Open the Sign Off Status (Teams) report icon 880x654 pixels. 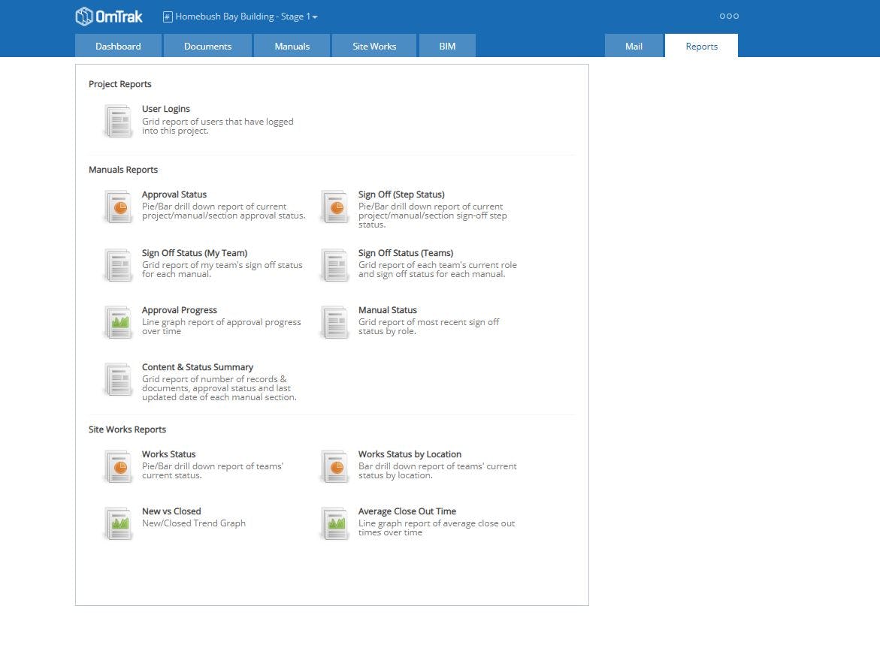pos(334,265)
